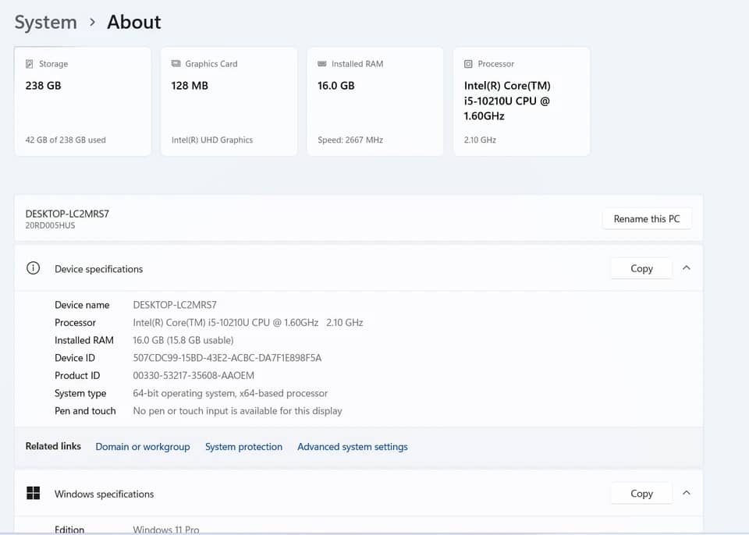The height and width of the screenshot is (535, 749).
Task: Click the Device name label
Action: click(82, 305)
